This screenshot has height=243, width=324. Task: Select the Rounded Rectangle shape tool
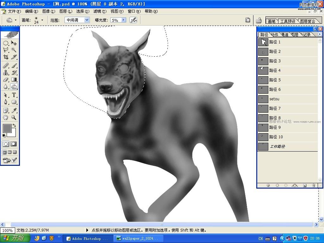coord(14,102)
